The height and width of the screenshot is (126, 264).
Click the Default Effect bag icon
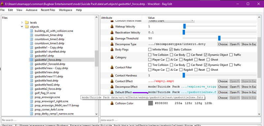pyautogui.click(x=112, y=92)
